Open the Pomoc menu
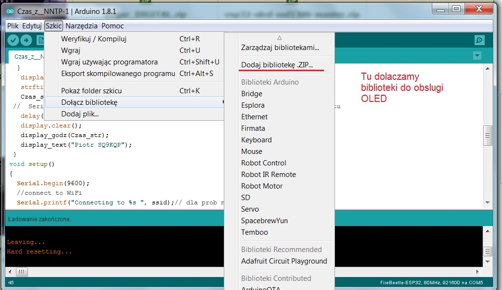 (x=112, y=26)
